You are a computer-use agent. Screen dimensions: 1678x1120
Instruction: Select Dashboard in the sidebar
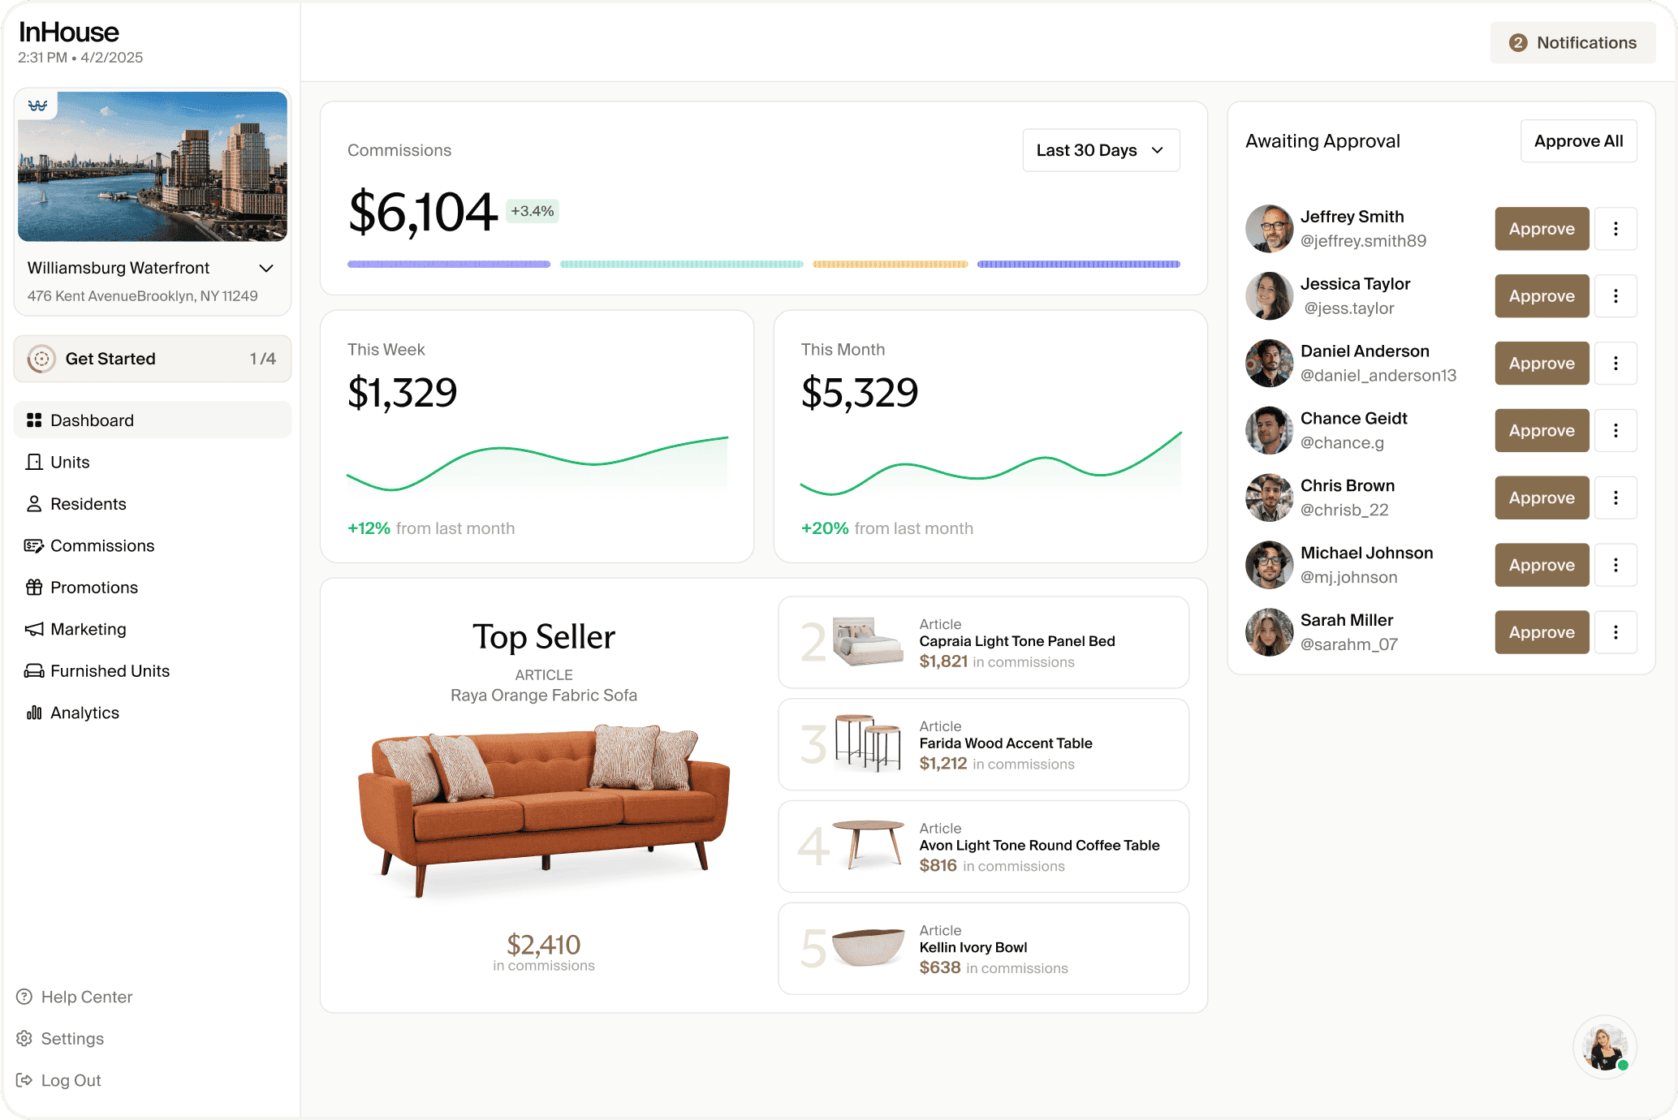[x=92, y=420]
